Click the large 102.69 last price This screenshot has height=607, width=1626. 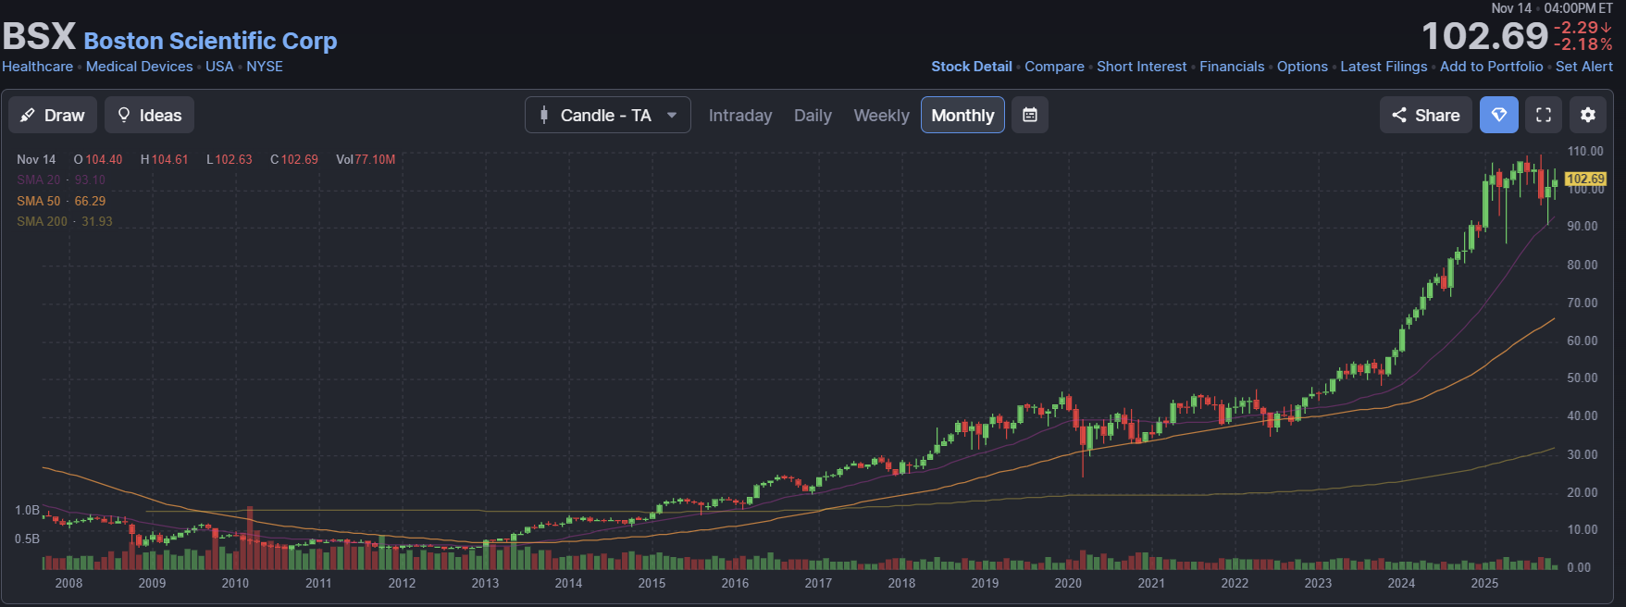[x=1484, y=37]
